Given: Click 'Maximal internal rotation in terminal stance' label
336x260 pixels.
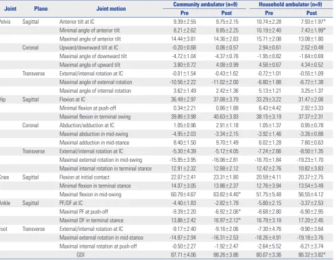Looking at the screenshot, I should [x=105, y=169].
